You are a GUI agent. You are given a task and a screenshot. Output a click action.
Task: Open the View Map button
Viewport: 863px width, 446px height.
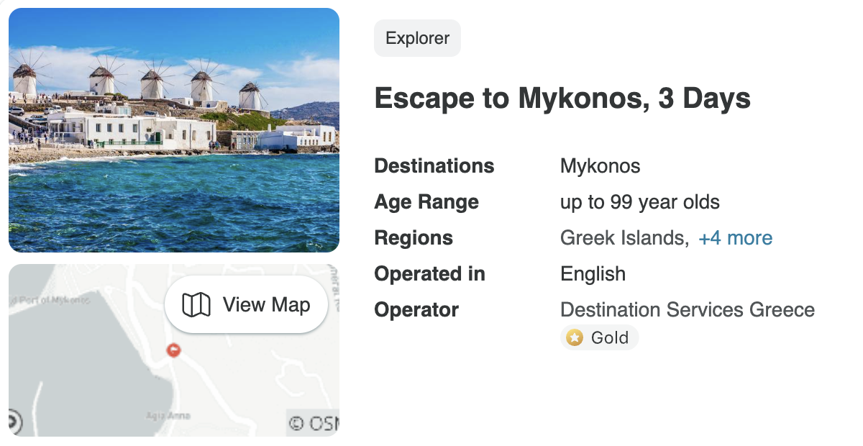[246, 305]
